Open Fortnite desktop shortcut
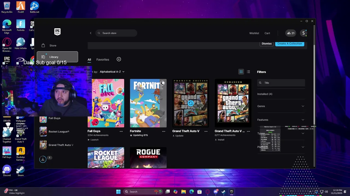Screen dimensions: 350x196 [x=21, y=25]
